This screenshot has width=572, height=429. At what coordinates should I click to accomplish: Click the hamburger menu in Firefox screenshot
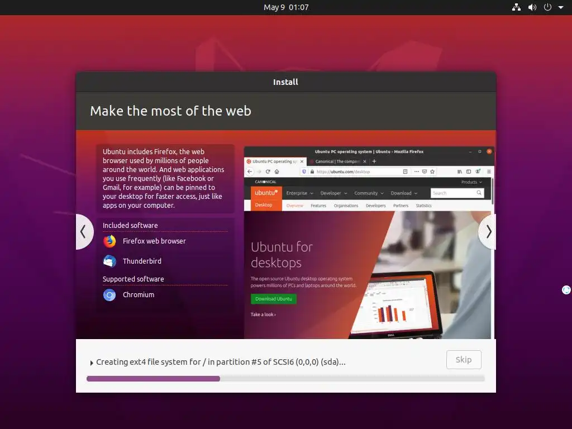(x=489, y=171)
